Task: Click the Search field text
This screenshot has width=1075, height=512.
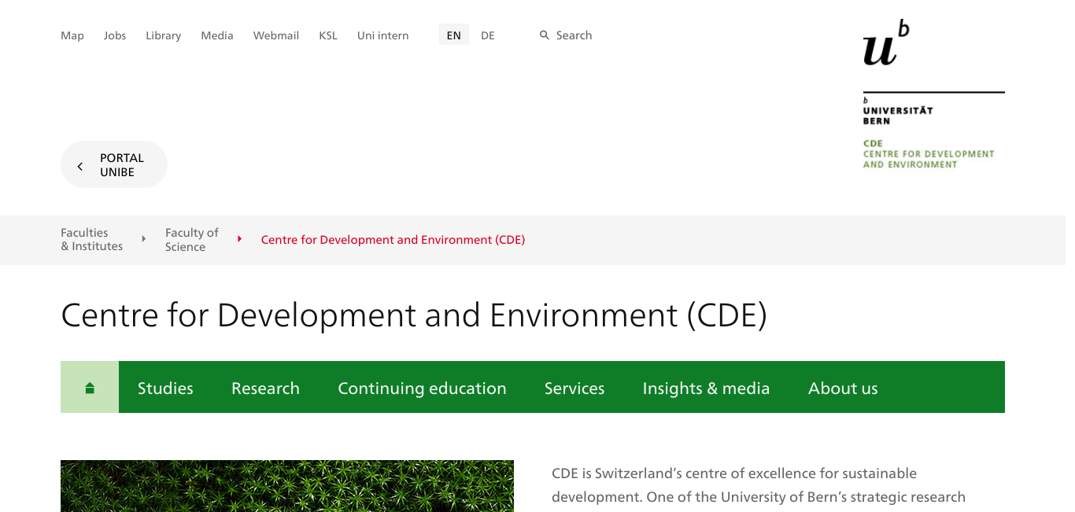Action: click(574, 35)
